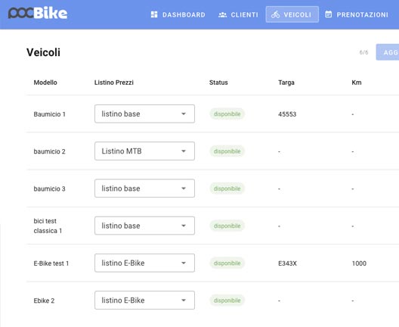
Task: Open the listino E-Bike dropdown for Ebike 2
Action: click(x=144, y=301)
